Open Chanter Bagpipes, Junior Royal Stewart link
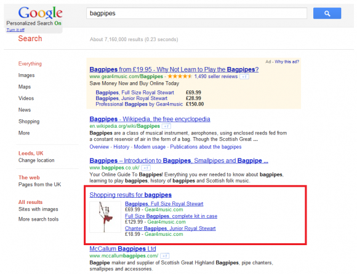This screenshot has width=357, height=274. [x=170, y=229]
